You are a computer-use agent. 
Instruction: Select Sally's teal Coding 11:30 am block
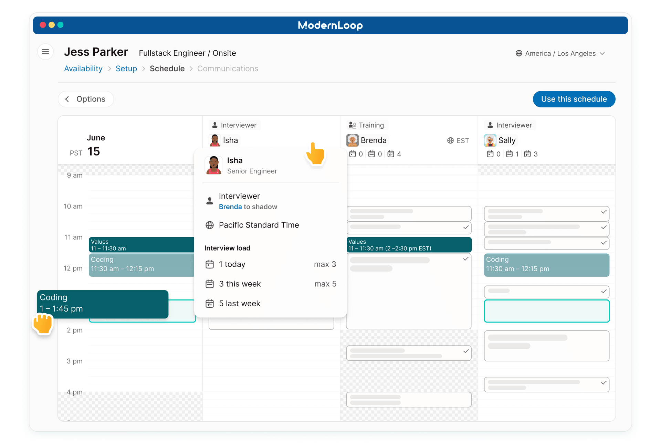(546, 265)
